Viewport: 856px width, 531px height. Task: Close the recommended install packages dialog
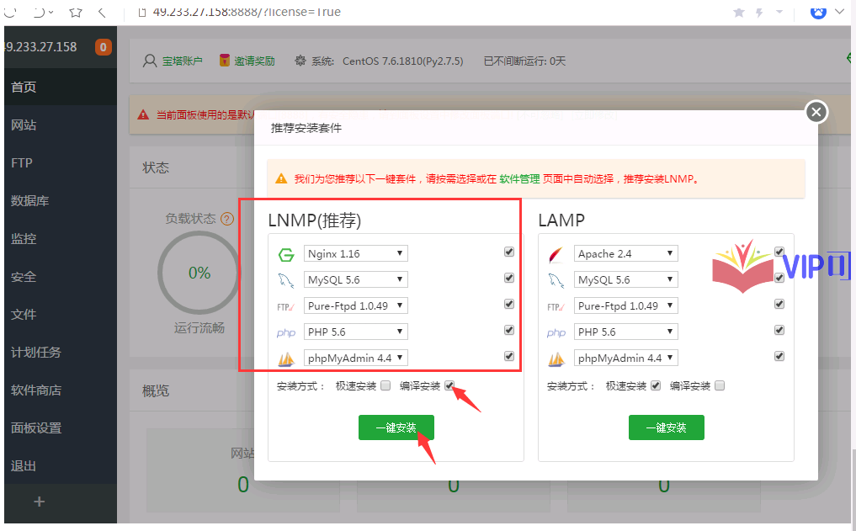click(816, 112)
